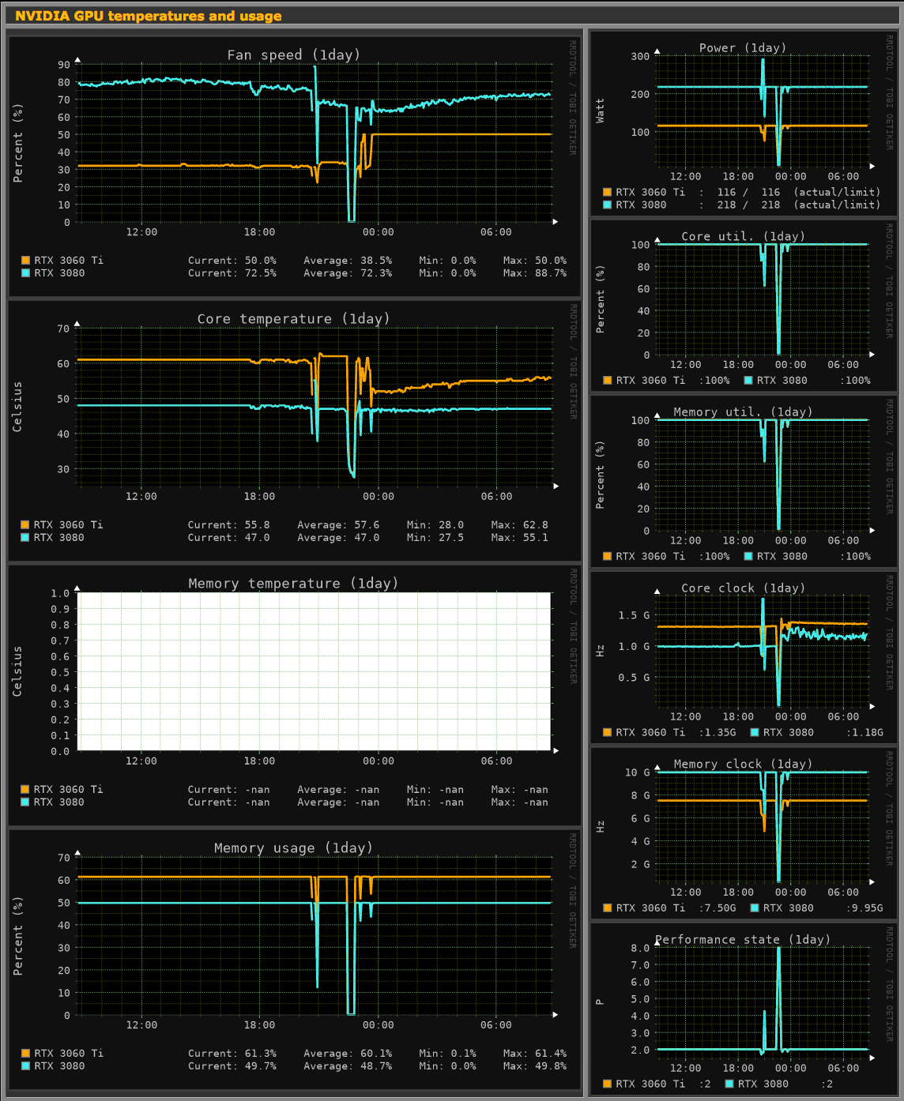The width and height of the screenshot is (904, 1101).
Task: Click cyan RTX 3080 swatch under Memory clock
Action: coord(754,907)
